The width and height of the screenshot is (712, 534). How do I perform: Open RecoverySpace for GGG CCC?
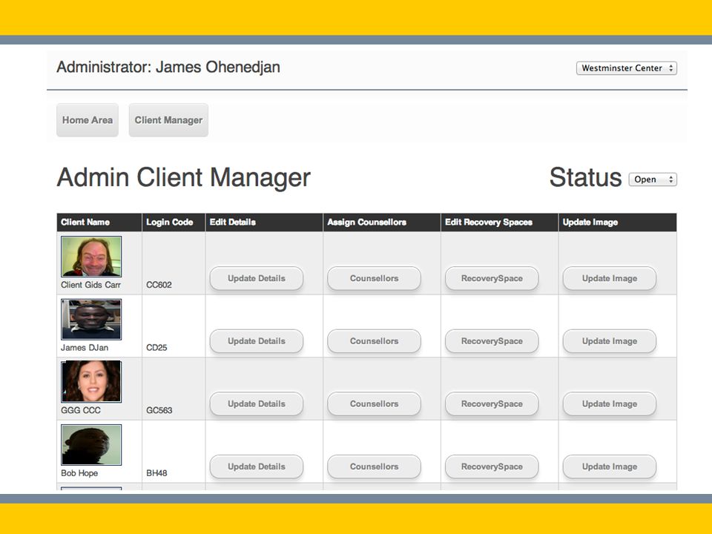pyautogui.click(x=492, y=403)
